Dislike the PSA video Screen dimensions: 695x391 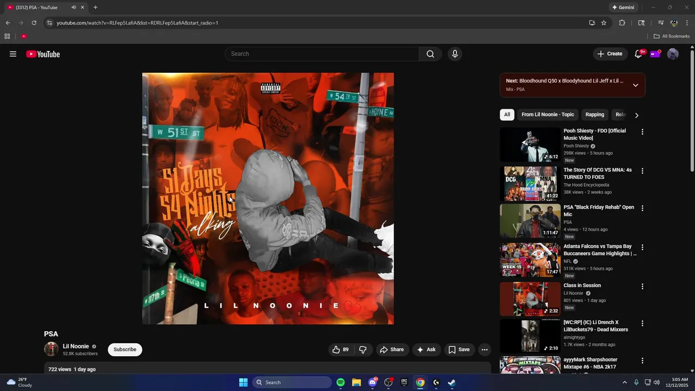point(363,350)
